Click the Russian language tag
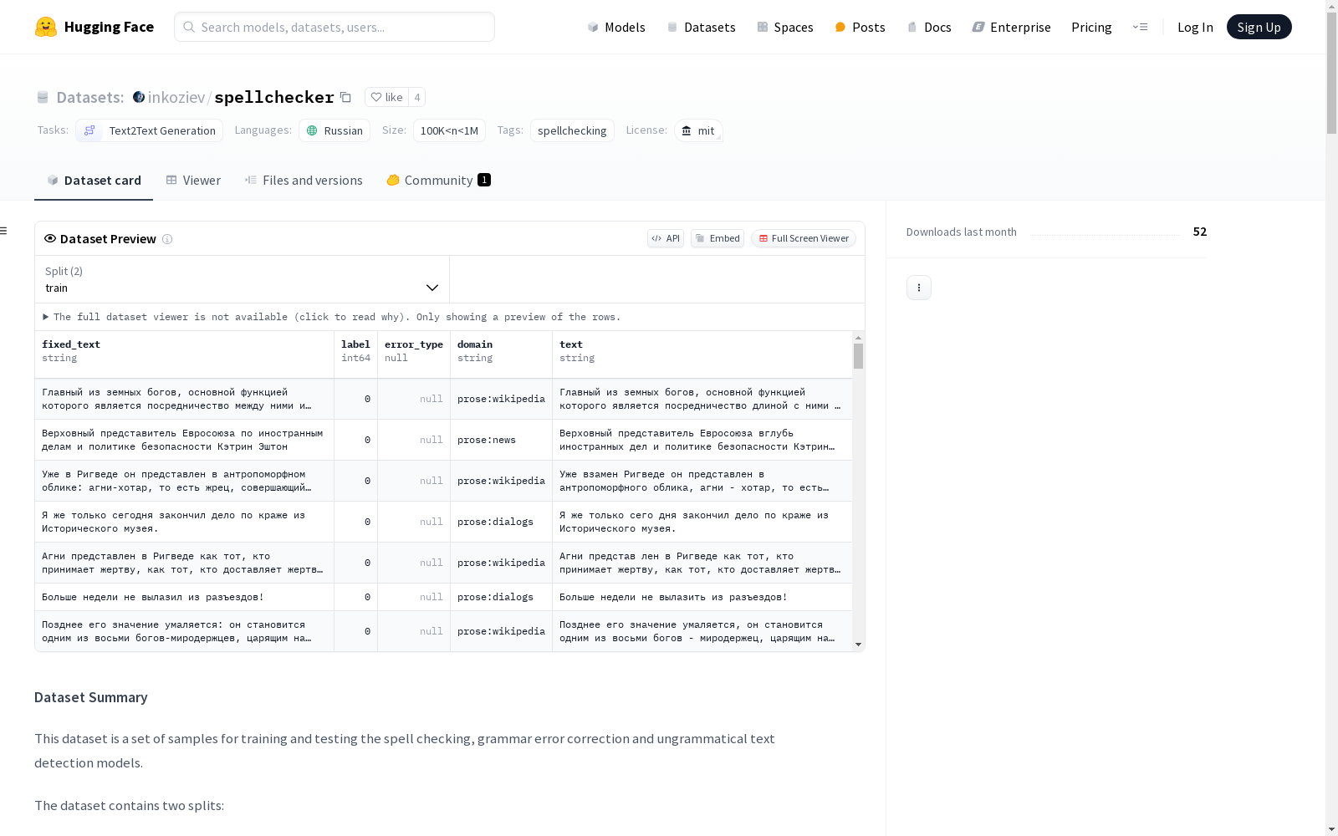The height and width of the screenshot is (836, 1338). pos(334,130)
